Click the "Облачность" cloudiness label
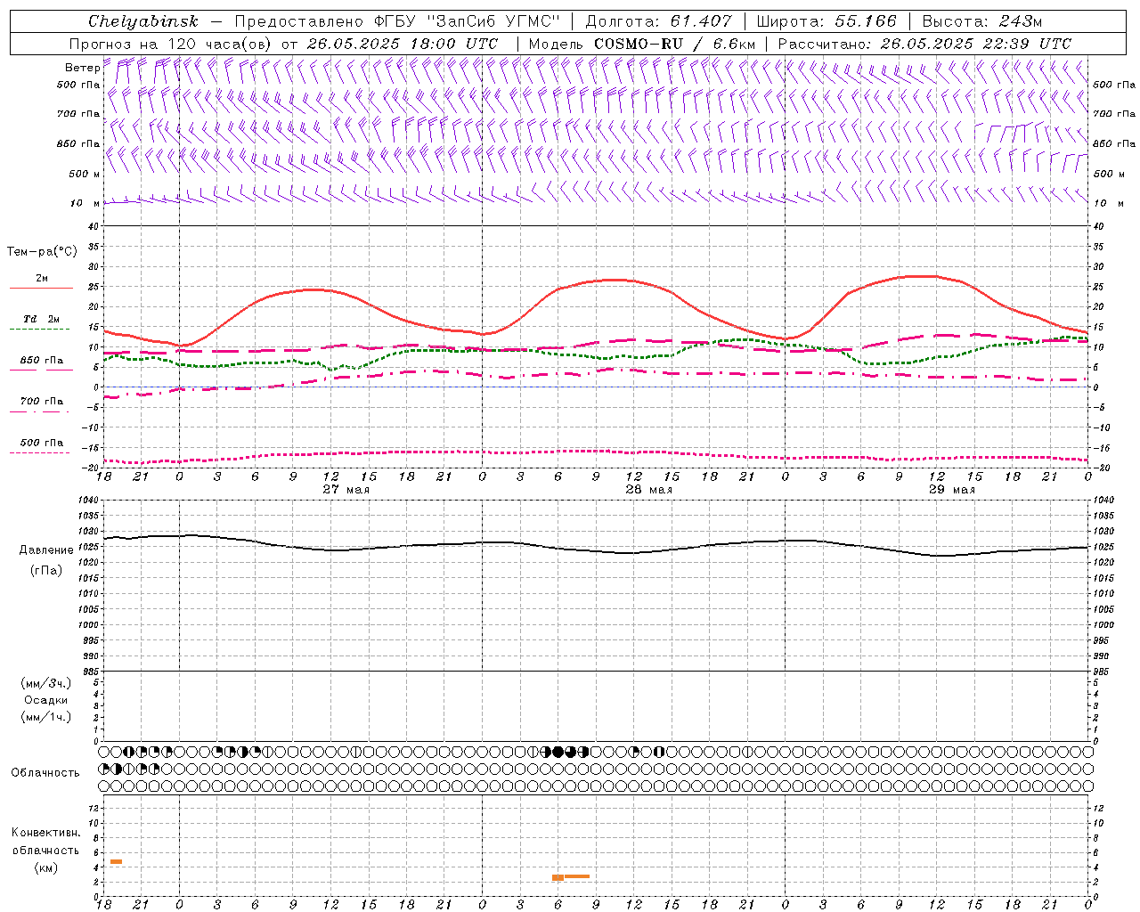The image size is (1140, 912). [45, 772]
